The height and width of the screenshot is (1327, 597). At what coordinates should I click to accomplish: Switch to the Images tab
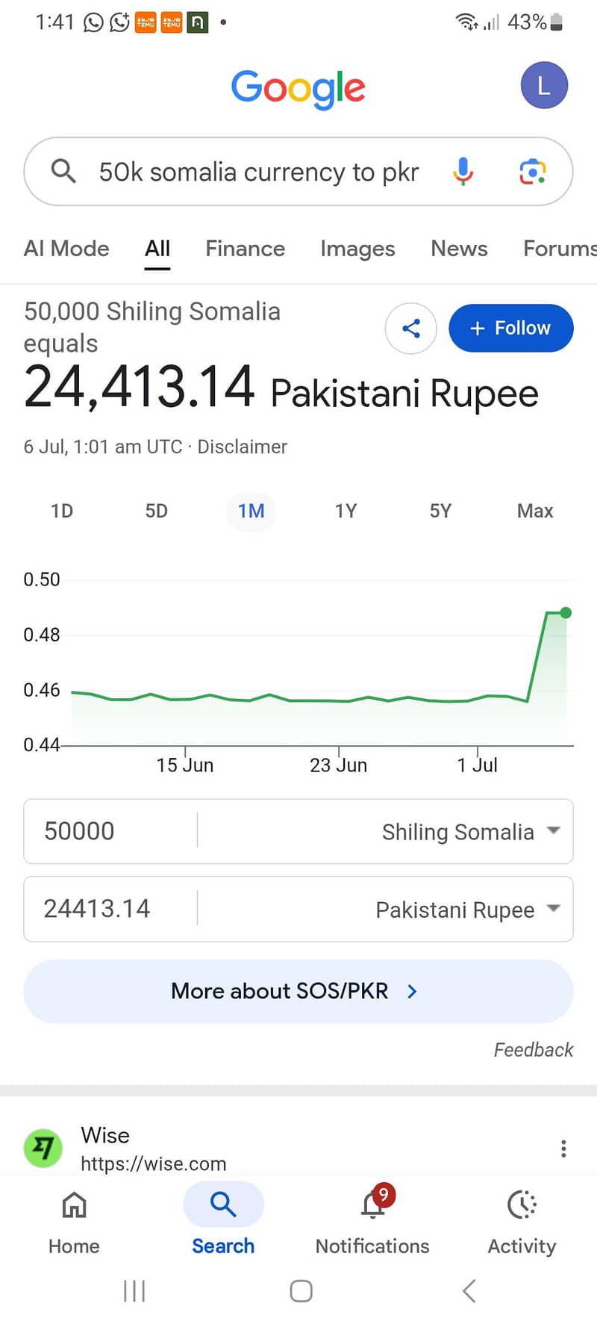pyautogui.click(x=357, y=248)
